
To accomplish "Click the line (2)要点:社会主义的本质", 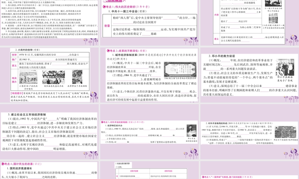I will (241, 73).
